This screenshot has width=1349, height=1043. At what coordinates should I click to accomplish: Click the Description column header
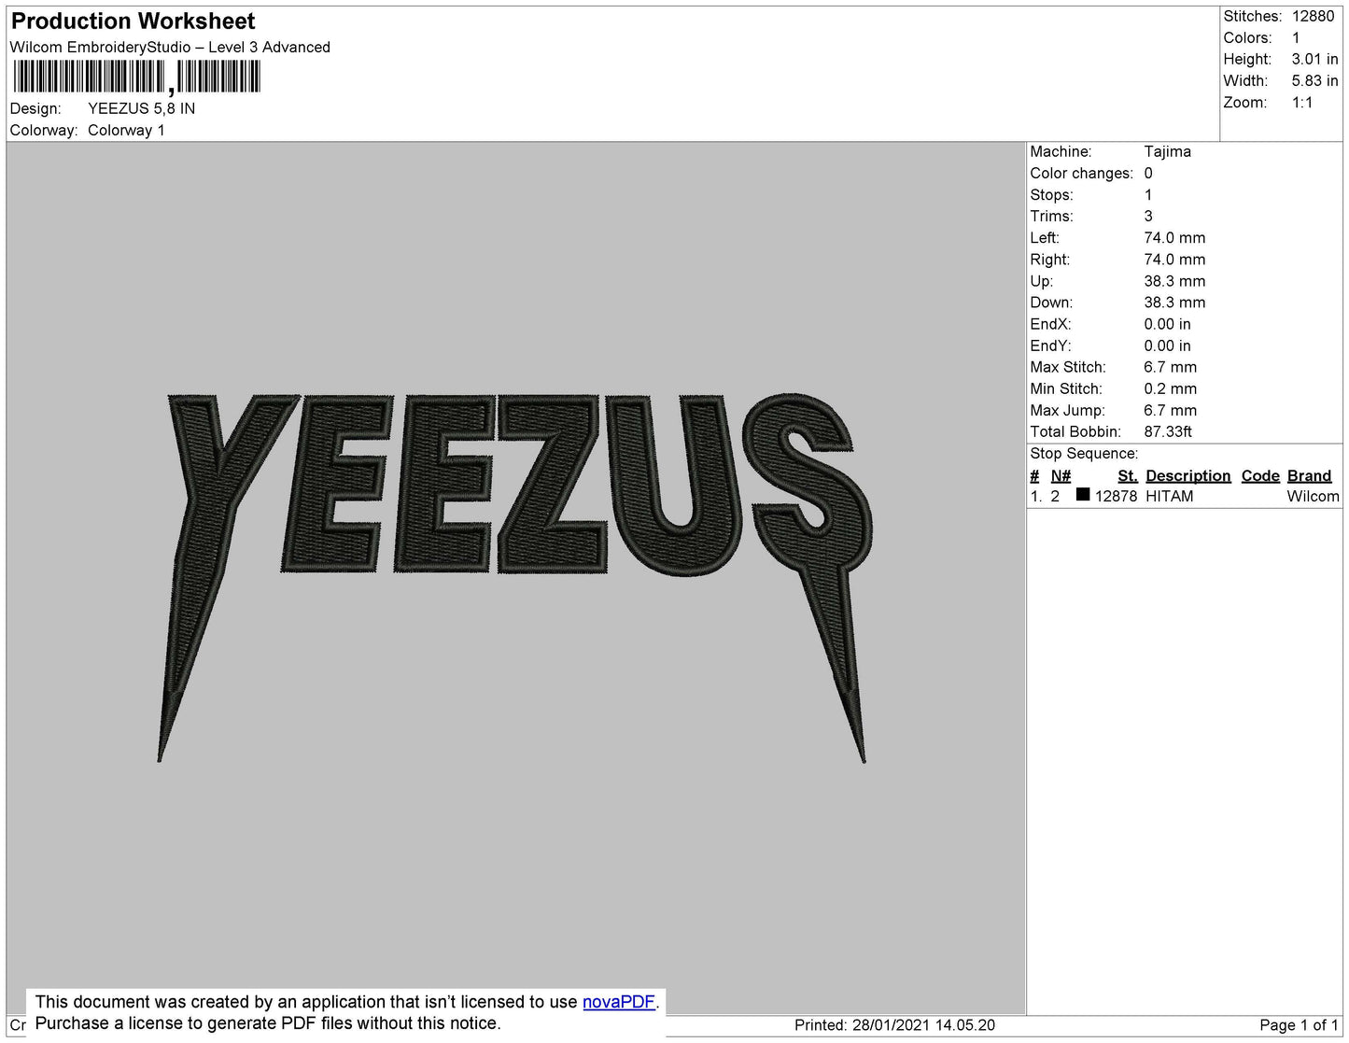click(1187, 476)
